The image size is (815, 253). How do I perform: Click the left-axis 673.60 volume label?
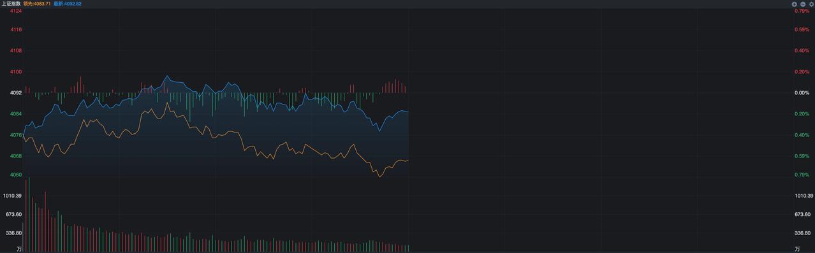14,215
